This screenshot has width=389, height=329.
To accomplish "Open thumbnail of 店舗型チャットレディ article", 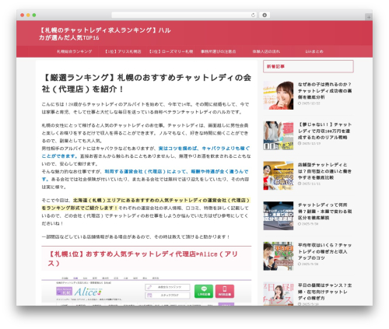I will pyautogui.click(x=279, y=176).
